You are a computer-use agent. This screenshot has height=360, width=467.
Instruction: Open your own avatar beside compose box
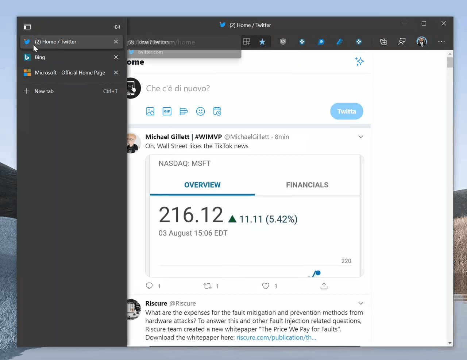point(134,88)
